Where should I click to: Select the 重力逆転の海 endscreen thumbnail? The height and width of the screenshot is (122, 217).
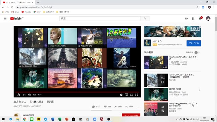click(122, 38)
